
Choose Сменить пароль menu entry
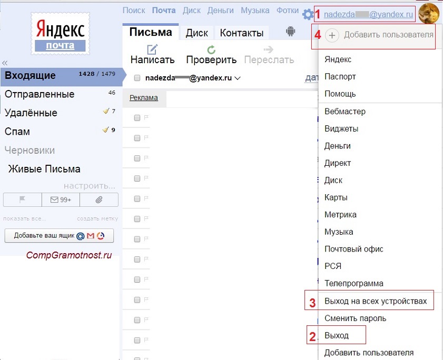click(x=355, y=318)
